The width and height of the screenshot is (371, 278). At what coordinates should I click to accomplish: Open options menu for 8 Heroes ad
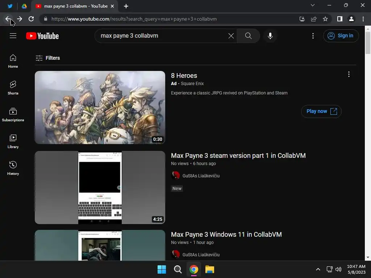349,75
